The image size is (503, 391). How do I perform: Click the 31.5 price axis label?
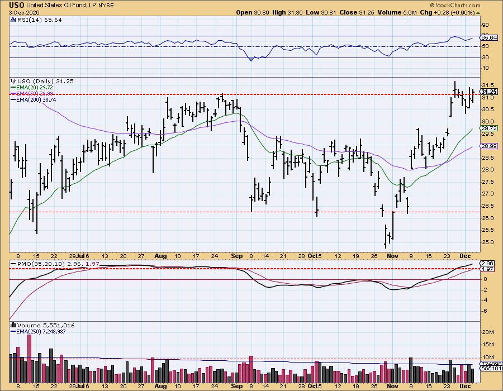tap(487, 85)
